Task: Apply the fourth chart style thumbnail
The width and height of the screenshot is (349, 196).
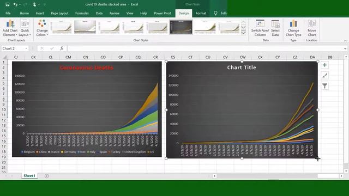Action: coord(133,27)
